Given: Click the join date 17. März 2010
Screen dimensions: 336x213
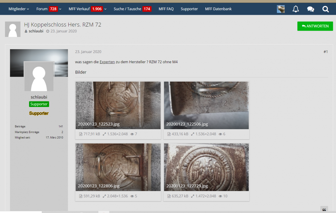Looking at the screenshot, I should (54, 138).
